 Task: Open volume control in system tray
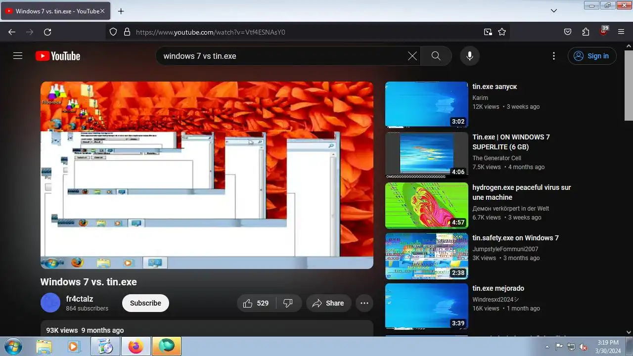[x=583, y=347]
